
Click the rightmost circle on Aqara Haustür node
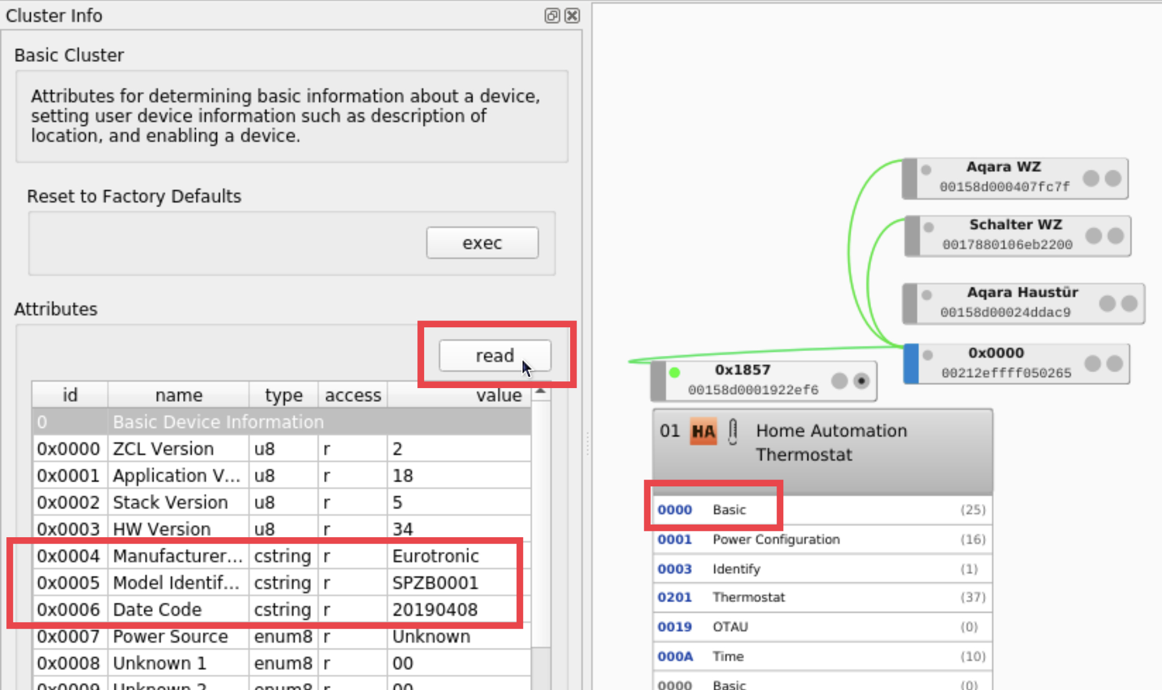click(1129, 303)
